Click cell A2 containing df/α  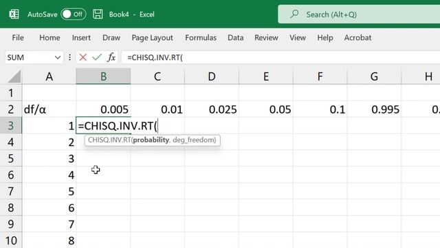tap(49, 110)
